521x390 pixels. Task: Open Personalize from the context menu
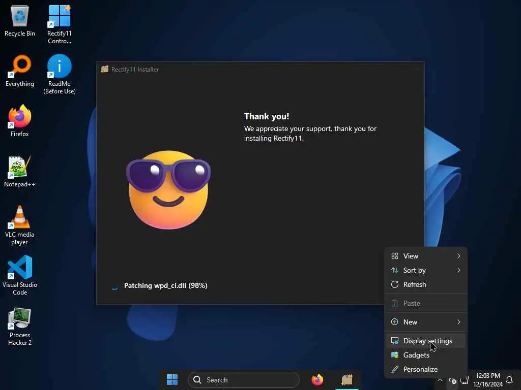[426, 370]
